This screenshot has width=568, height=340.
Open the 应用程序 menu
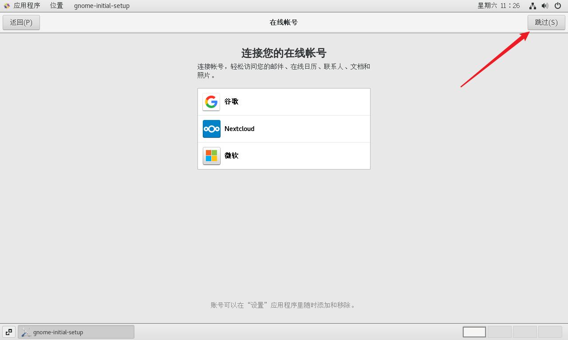point(27,6)
